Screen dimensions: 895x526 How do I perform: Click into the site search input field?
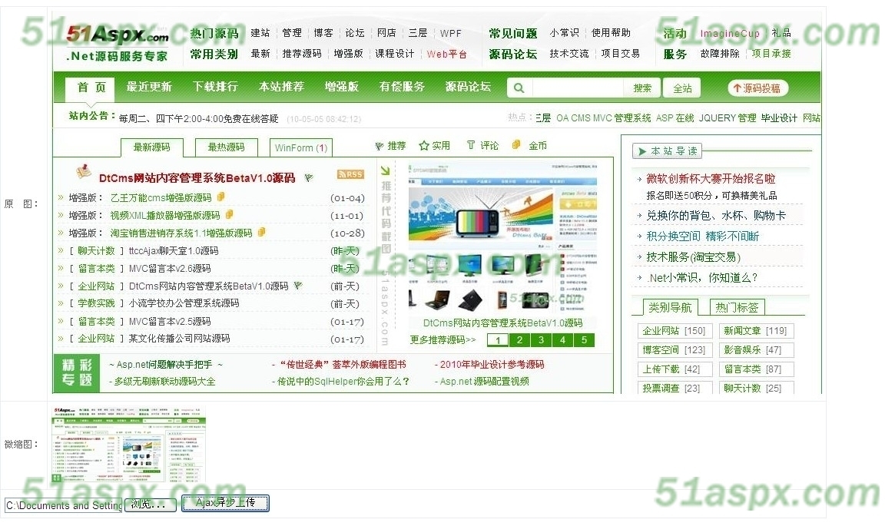578,88
